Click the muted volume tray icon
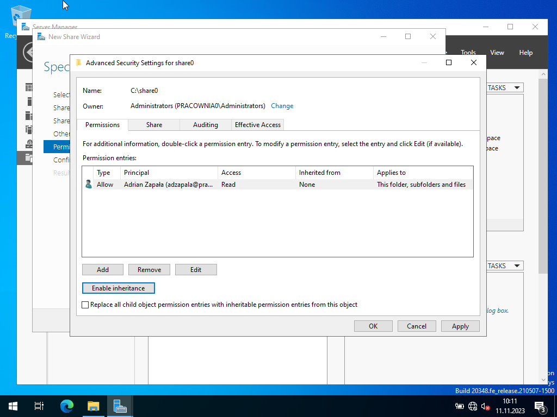This screenshot has width=557, height=417. [486, 406]
